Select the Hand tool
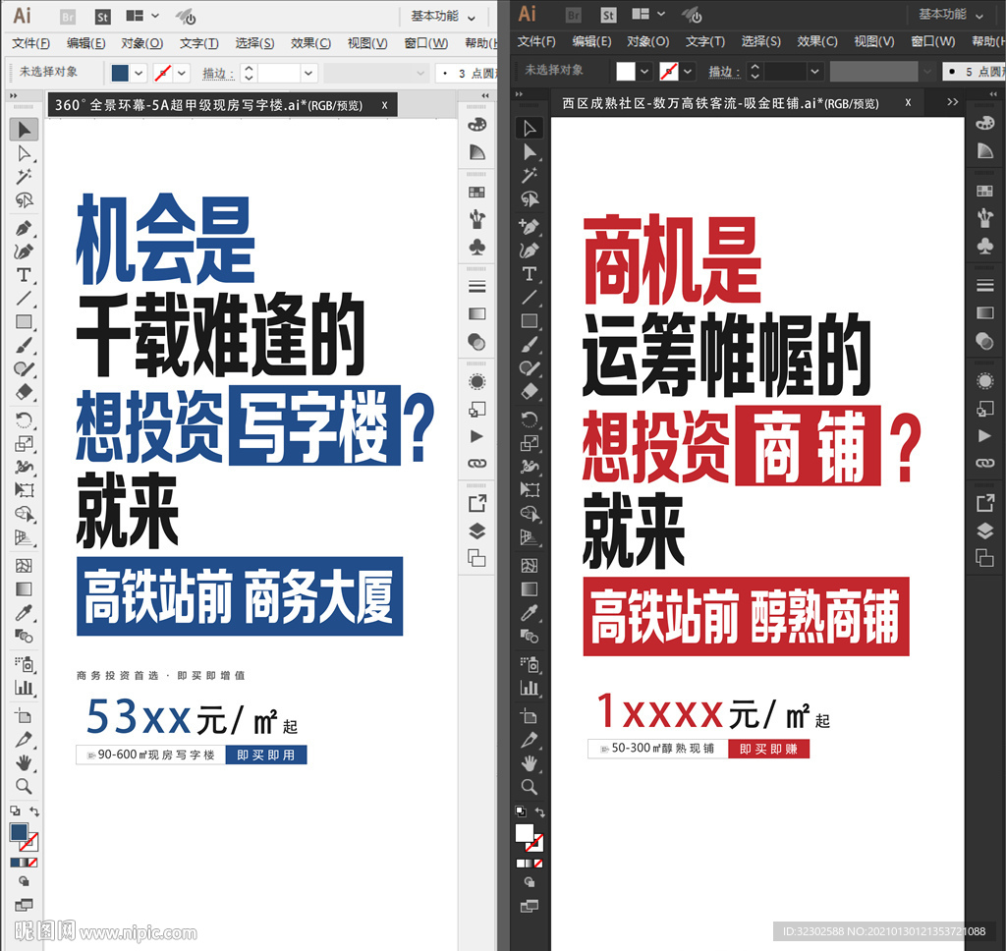Viewport: 1006px width, 951px height. click(x=25, y=762)
